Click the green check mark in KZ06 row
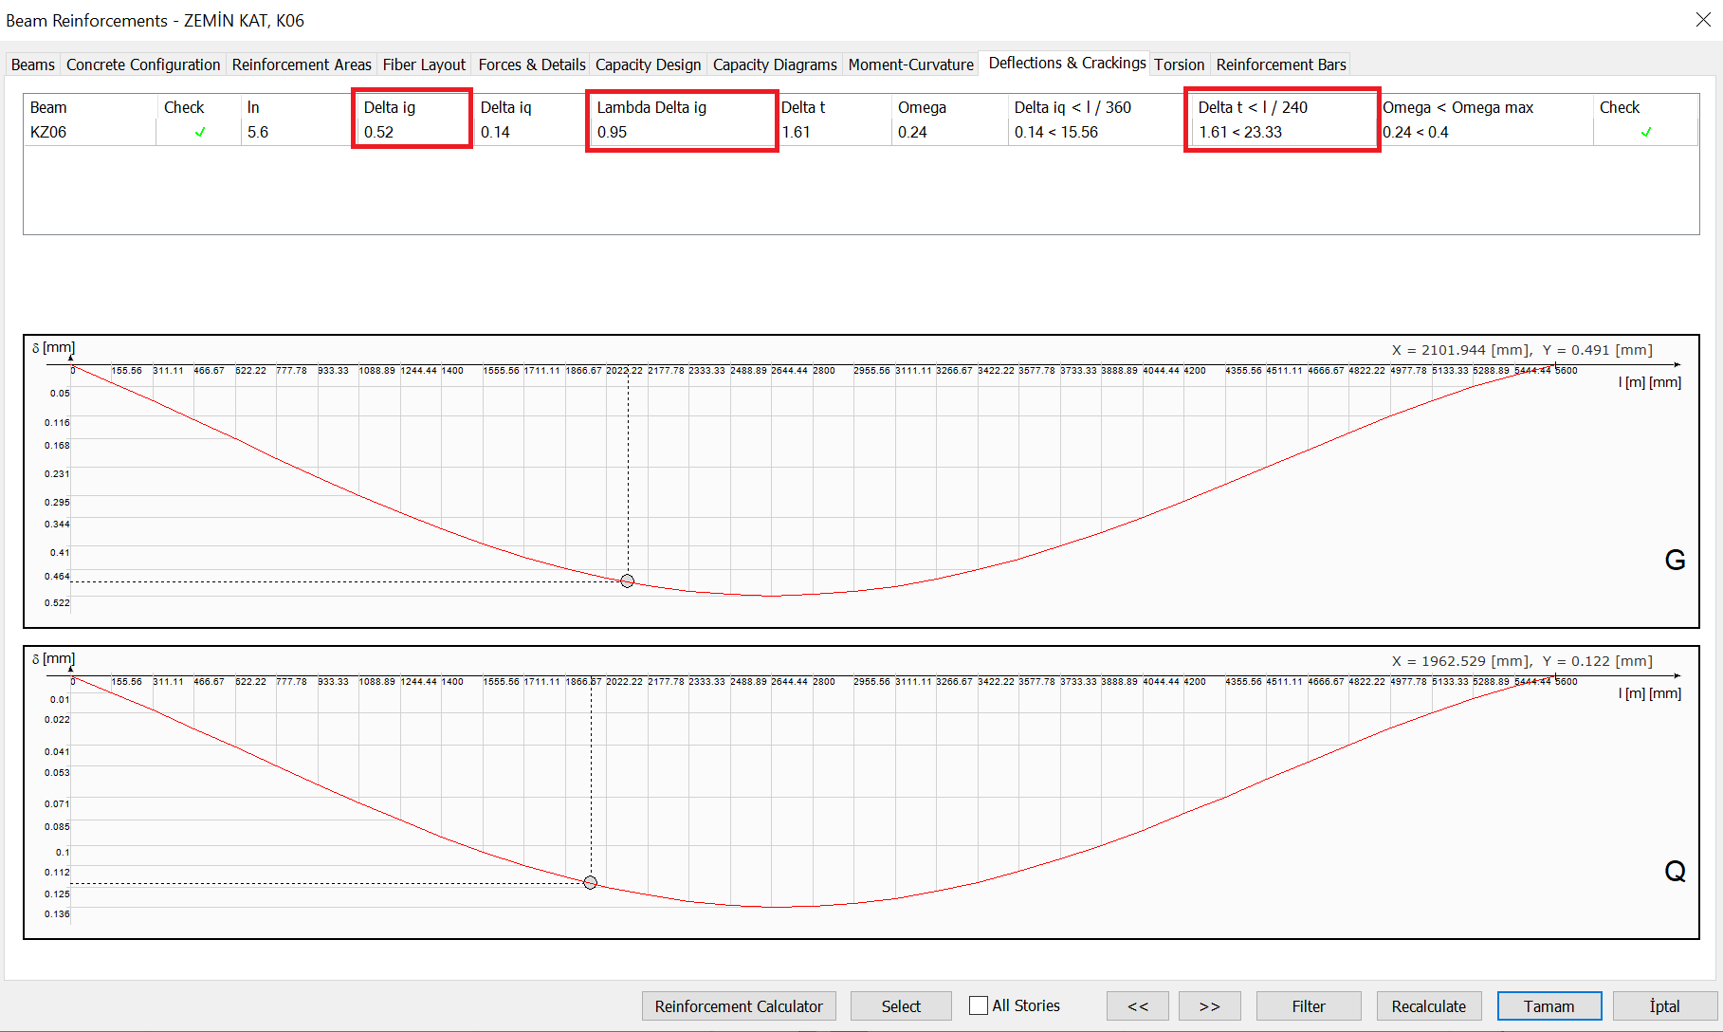 pyautogui.click(x=199, y=133)
